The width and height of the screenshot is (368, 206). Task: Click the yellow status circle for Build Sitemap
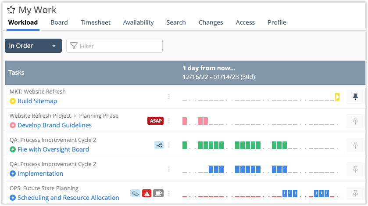[x=13, y=101]
